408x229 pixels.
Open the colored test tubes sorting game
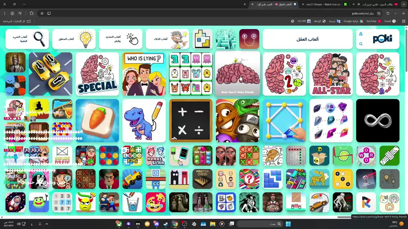pos(202,156)
